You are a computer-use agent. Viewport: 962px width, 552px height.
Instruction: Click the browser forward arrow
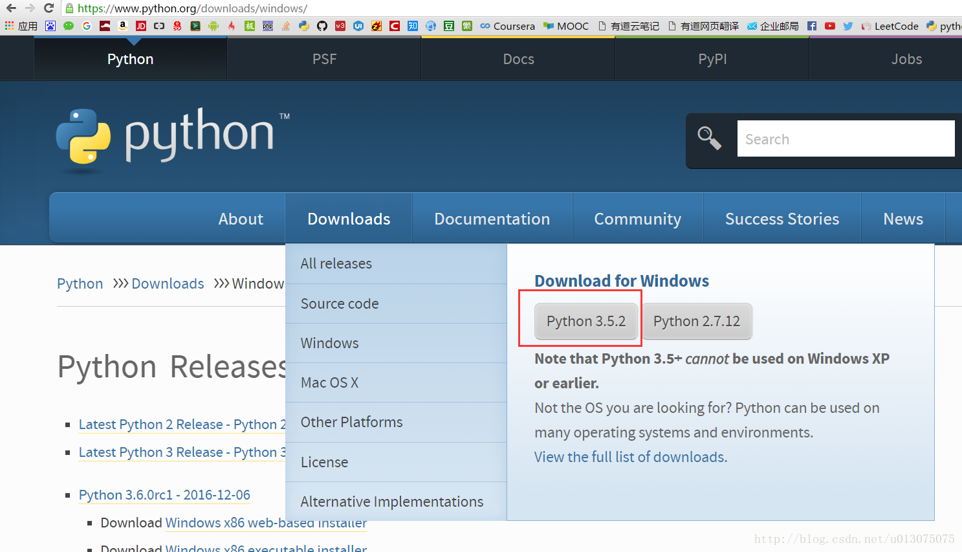click(x=30, y=8)
